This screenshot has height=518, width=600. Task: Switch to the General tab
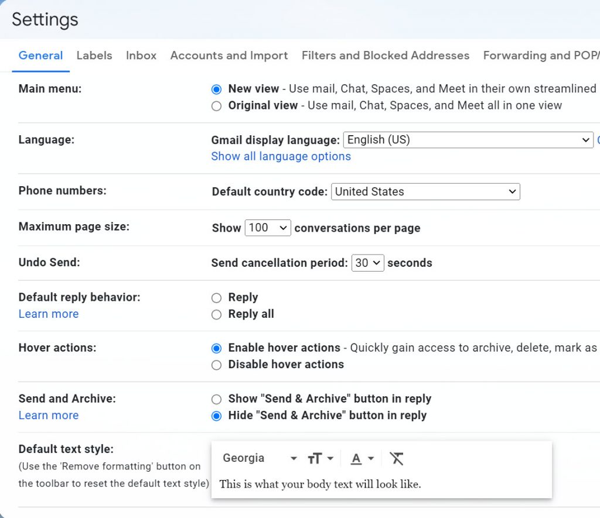40,56
